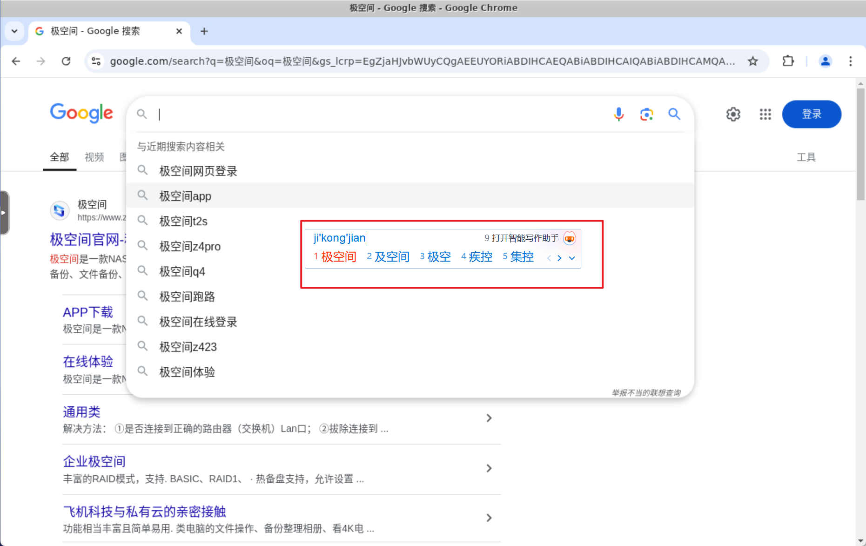Expand the 通用类 row chevron
The height and width of the screenshot is (546, 866).
point(489,418)
